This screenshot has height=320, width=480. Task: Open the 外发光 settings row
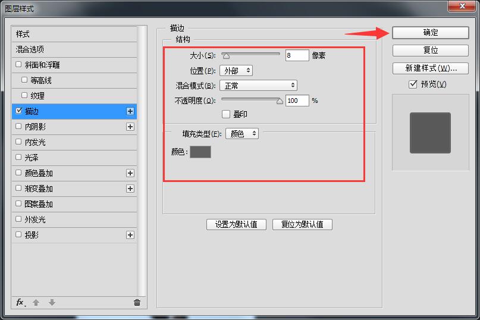point(74,219)
